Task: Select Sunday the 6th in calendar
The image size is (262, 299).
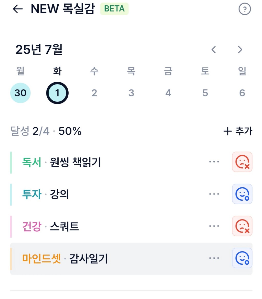Action: coord(242,93)
